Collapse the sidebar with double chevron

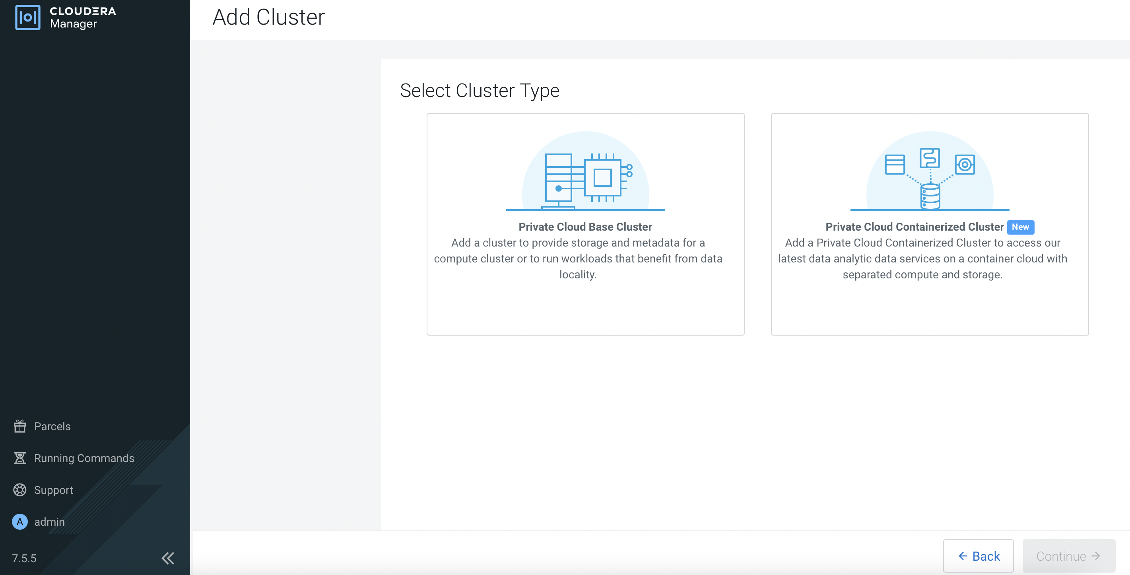point(167,558)
